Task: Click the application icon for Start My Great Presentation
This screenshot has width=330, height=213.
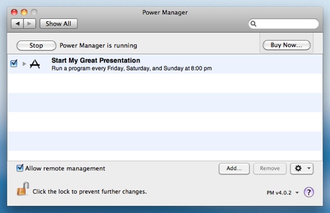Action: [x=35, y=64]
